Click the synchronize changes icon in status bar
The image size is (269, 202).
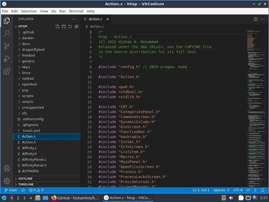[x=23, y=190]
